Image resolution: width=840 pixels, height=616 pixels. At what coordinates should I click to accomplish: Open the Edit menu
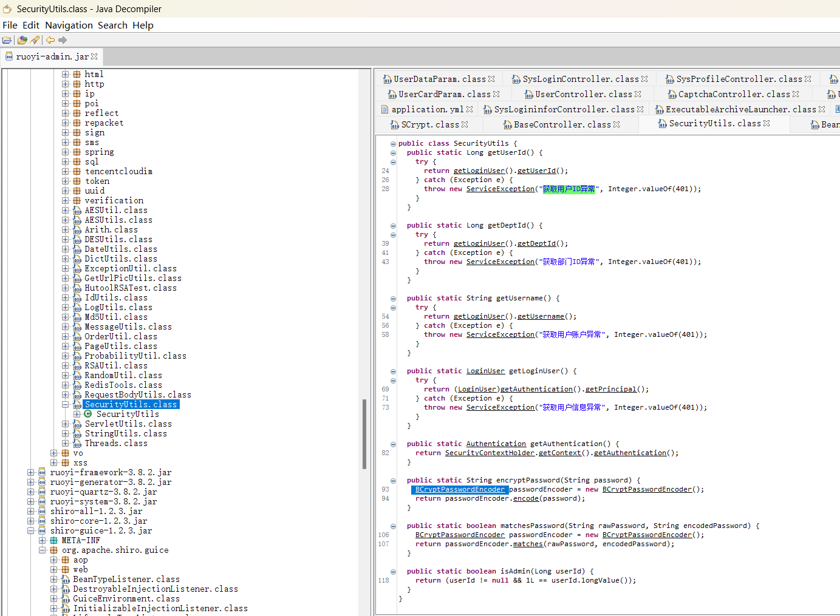pyautogui.click(x=31, y=25)
